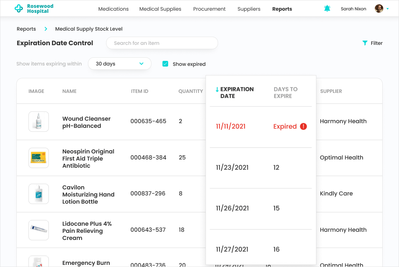
Task: Open the Neosporin product thumbnail
Action: tap(38, 158)
